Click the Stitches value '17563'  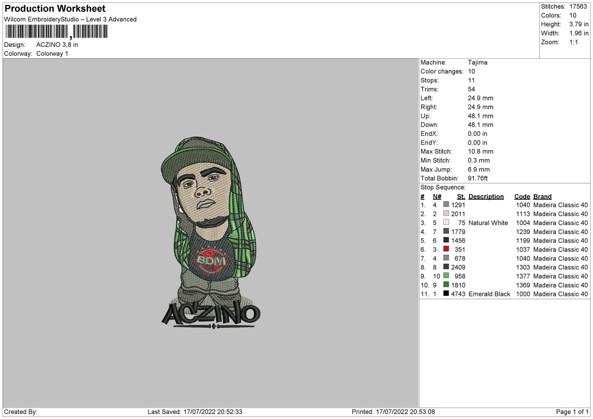[x=579, y=6]
